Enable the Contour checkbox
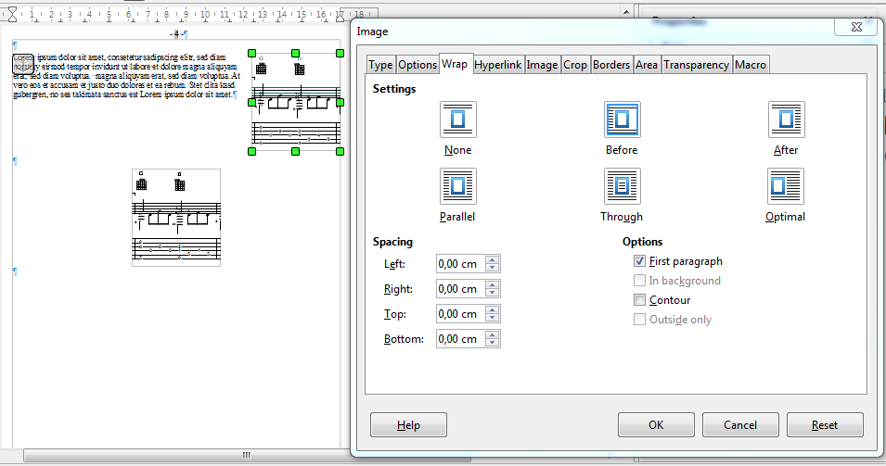Image resolution: width=886 pixels, height=466 pixels. [639, 300]
